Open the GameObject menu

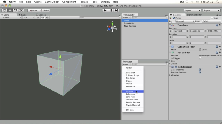point(52,2)
